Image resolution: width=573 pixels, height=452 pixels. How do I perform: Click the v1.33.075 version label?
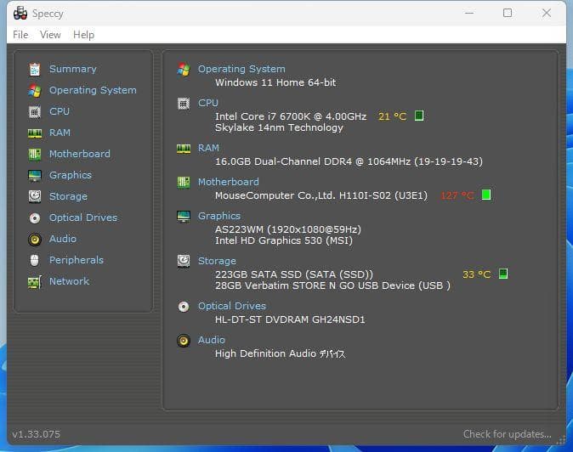[x=37, y=434]
